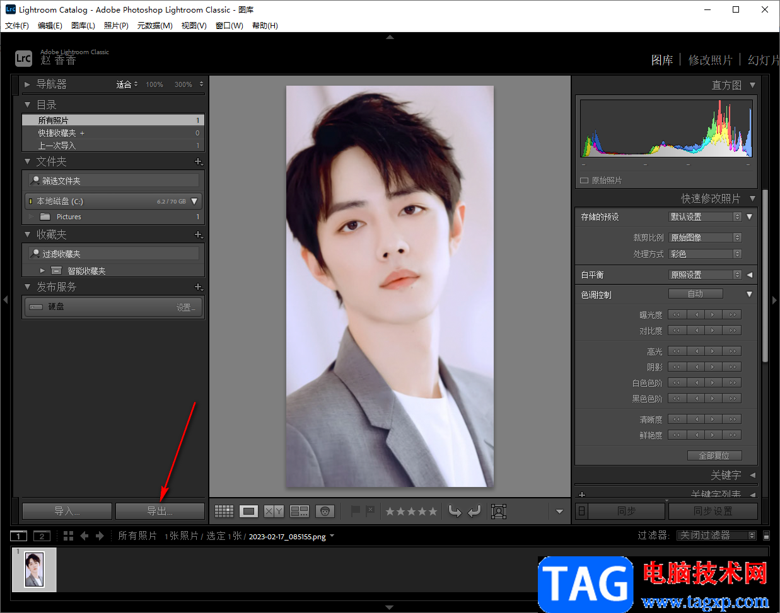
Task: Mark photo as flagged pick
Action: tap(356, 511)
